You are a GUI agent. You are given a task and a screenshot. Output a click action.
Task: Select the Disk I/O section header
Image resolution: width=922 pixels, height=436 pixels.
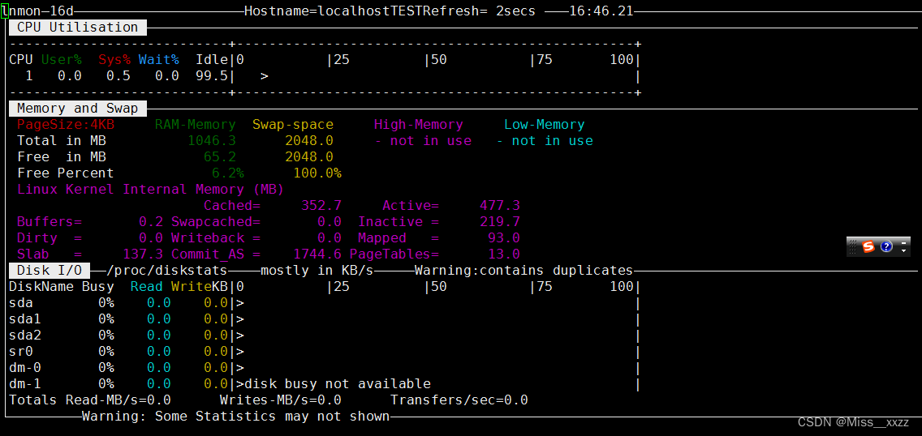tap(50, 270)
